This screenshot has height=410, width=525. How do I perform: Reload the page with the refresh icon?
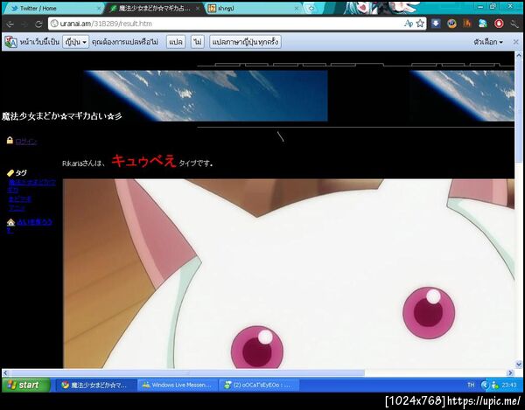(x=38, y=24)
